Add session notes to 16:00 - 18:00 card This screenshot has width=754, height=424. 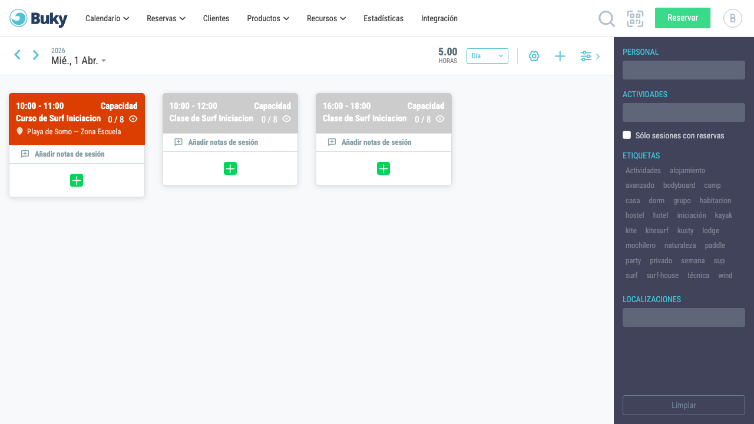[376, 142]
